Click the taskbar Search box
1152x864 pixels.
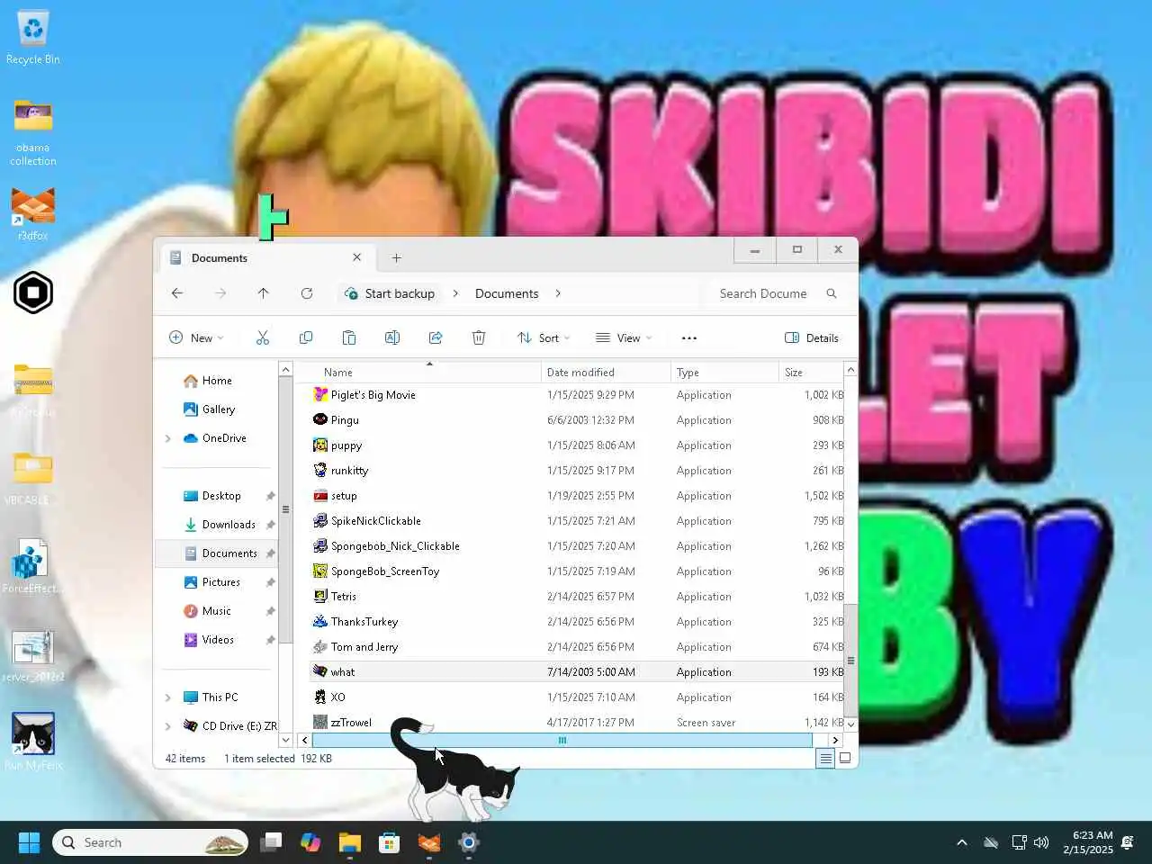point(150,842)
